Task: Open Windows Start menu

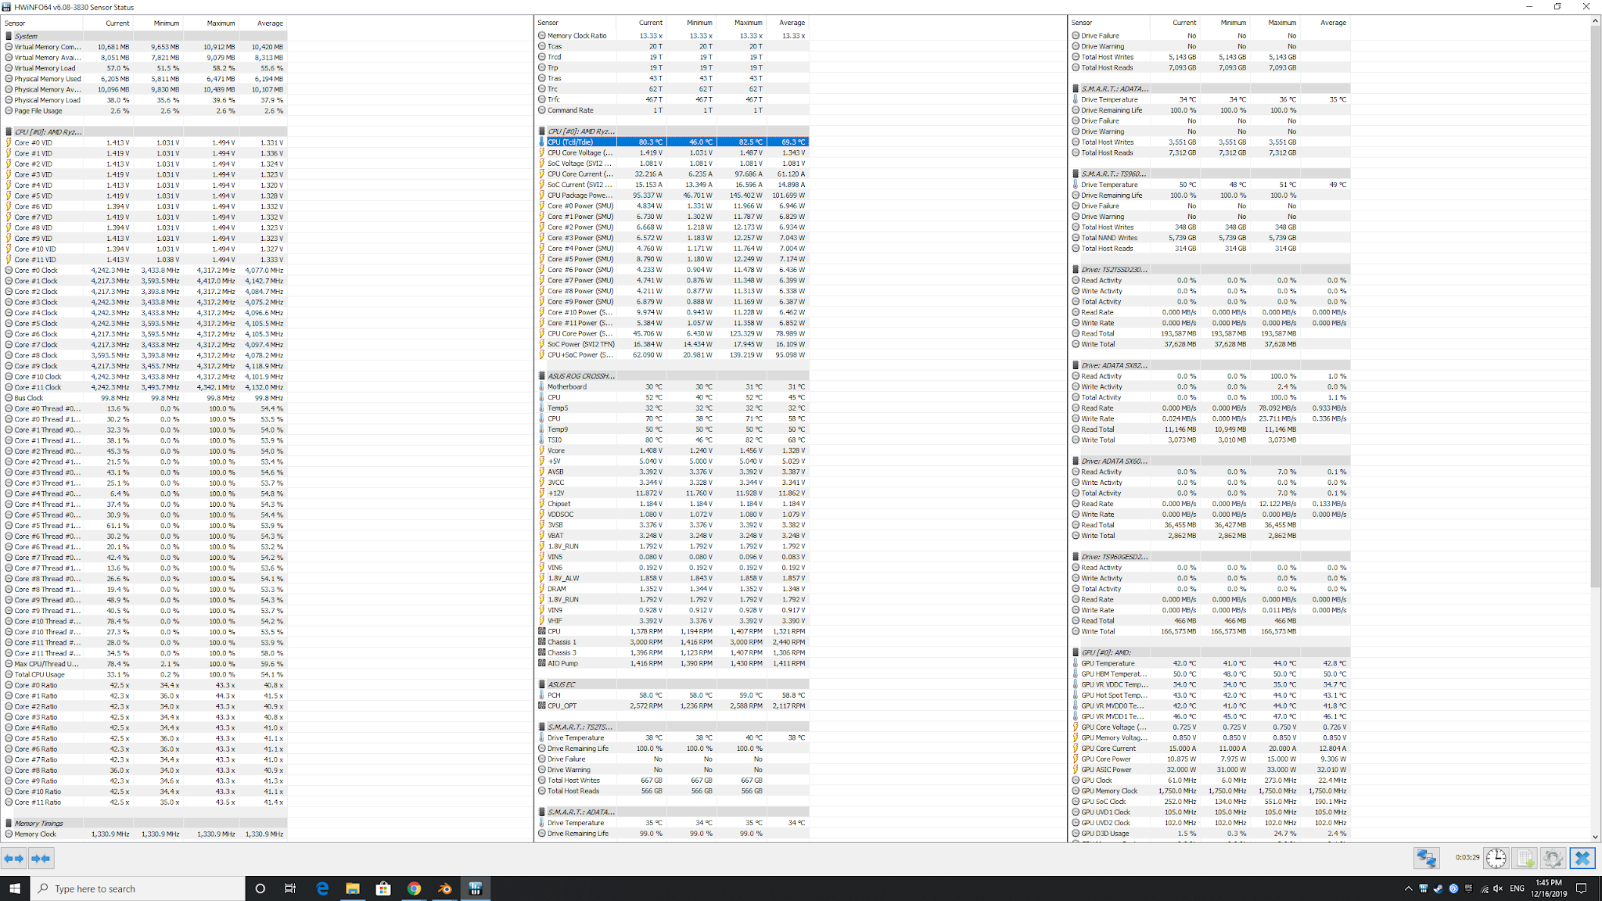Action: tap(14, 888)
